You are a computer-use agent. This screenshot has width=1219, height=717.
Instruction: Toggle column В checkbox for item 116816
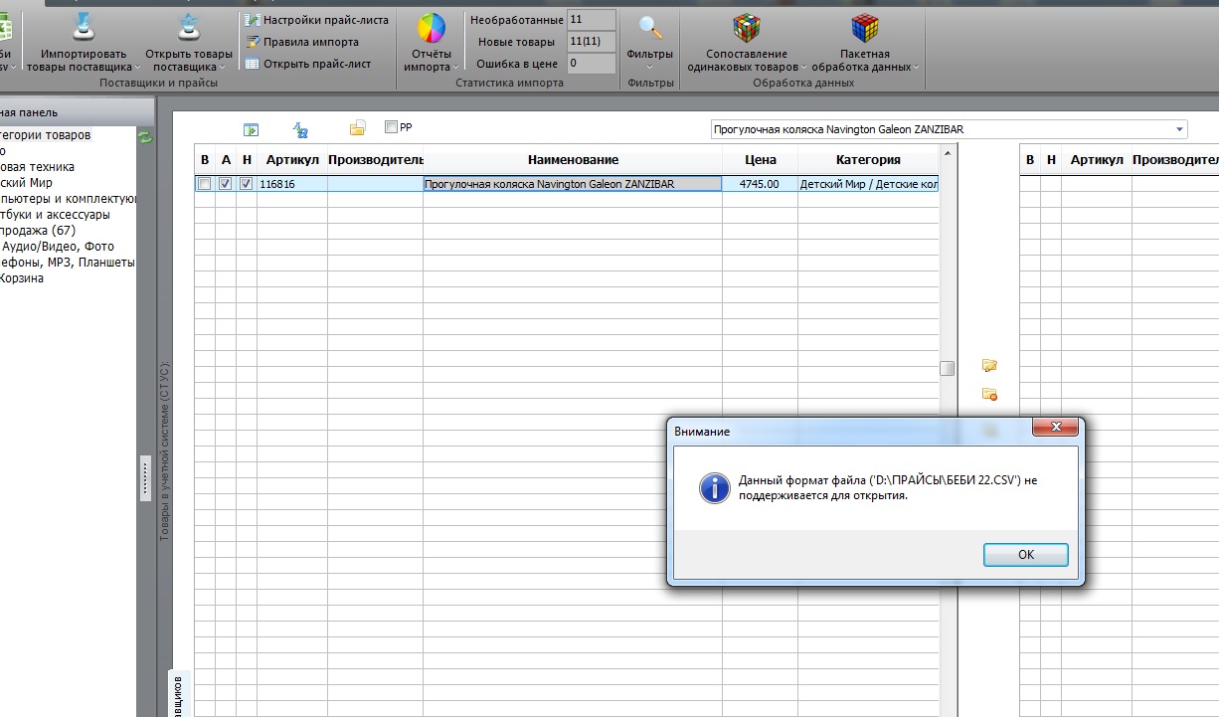204,184
